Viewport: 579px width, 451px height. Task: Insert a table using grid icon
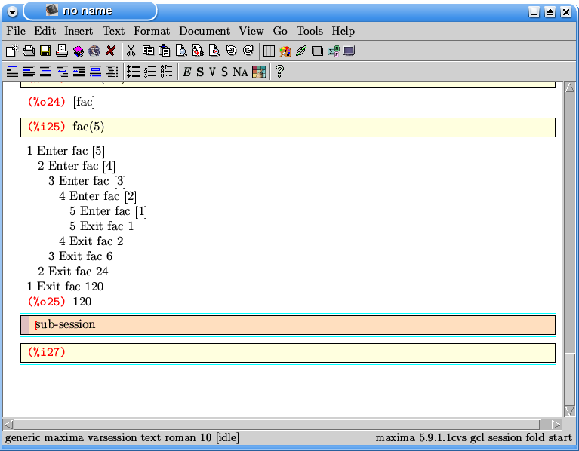pos(269,51)
